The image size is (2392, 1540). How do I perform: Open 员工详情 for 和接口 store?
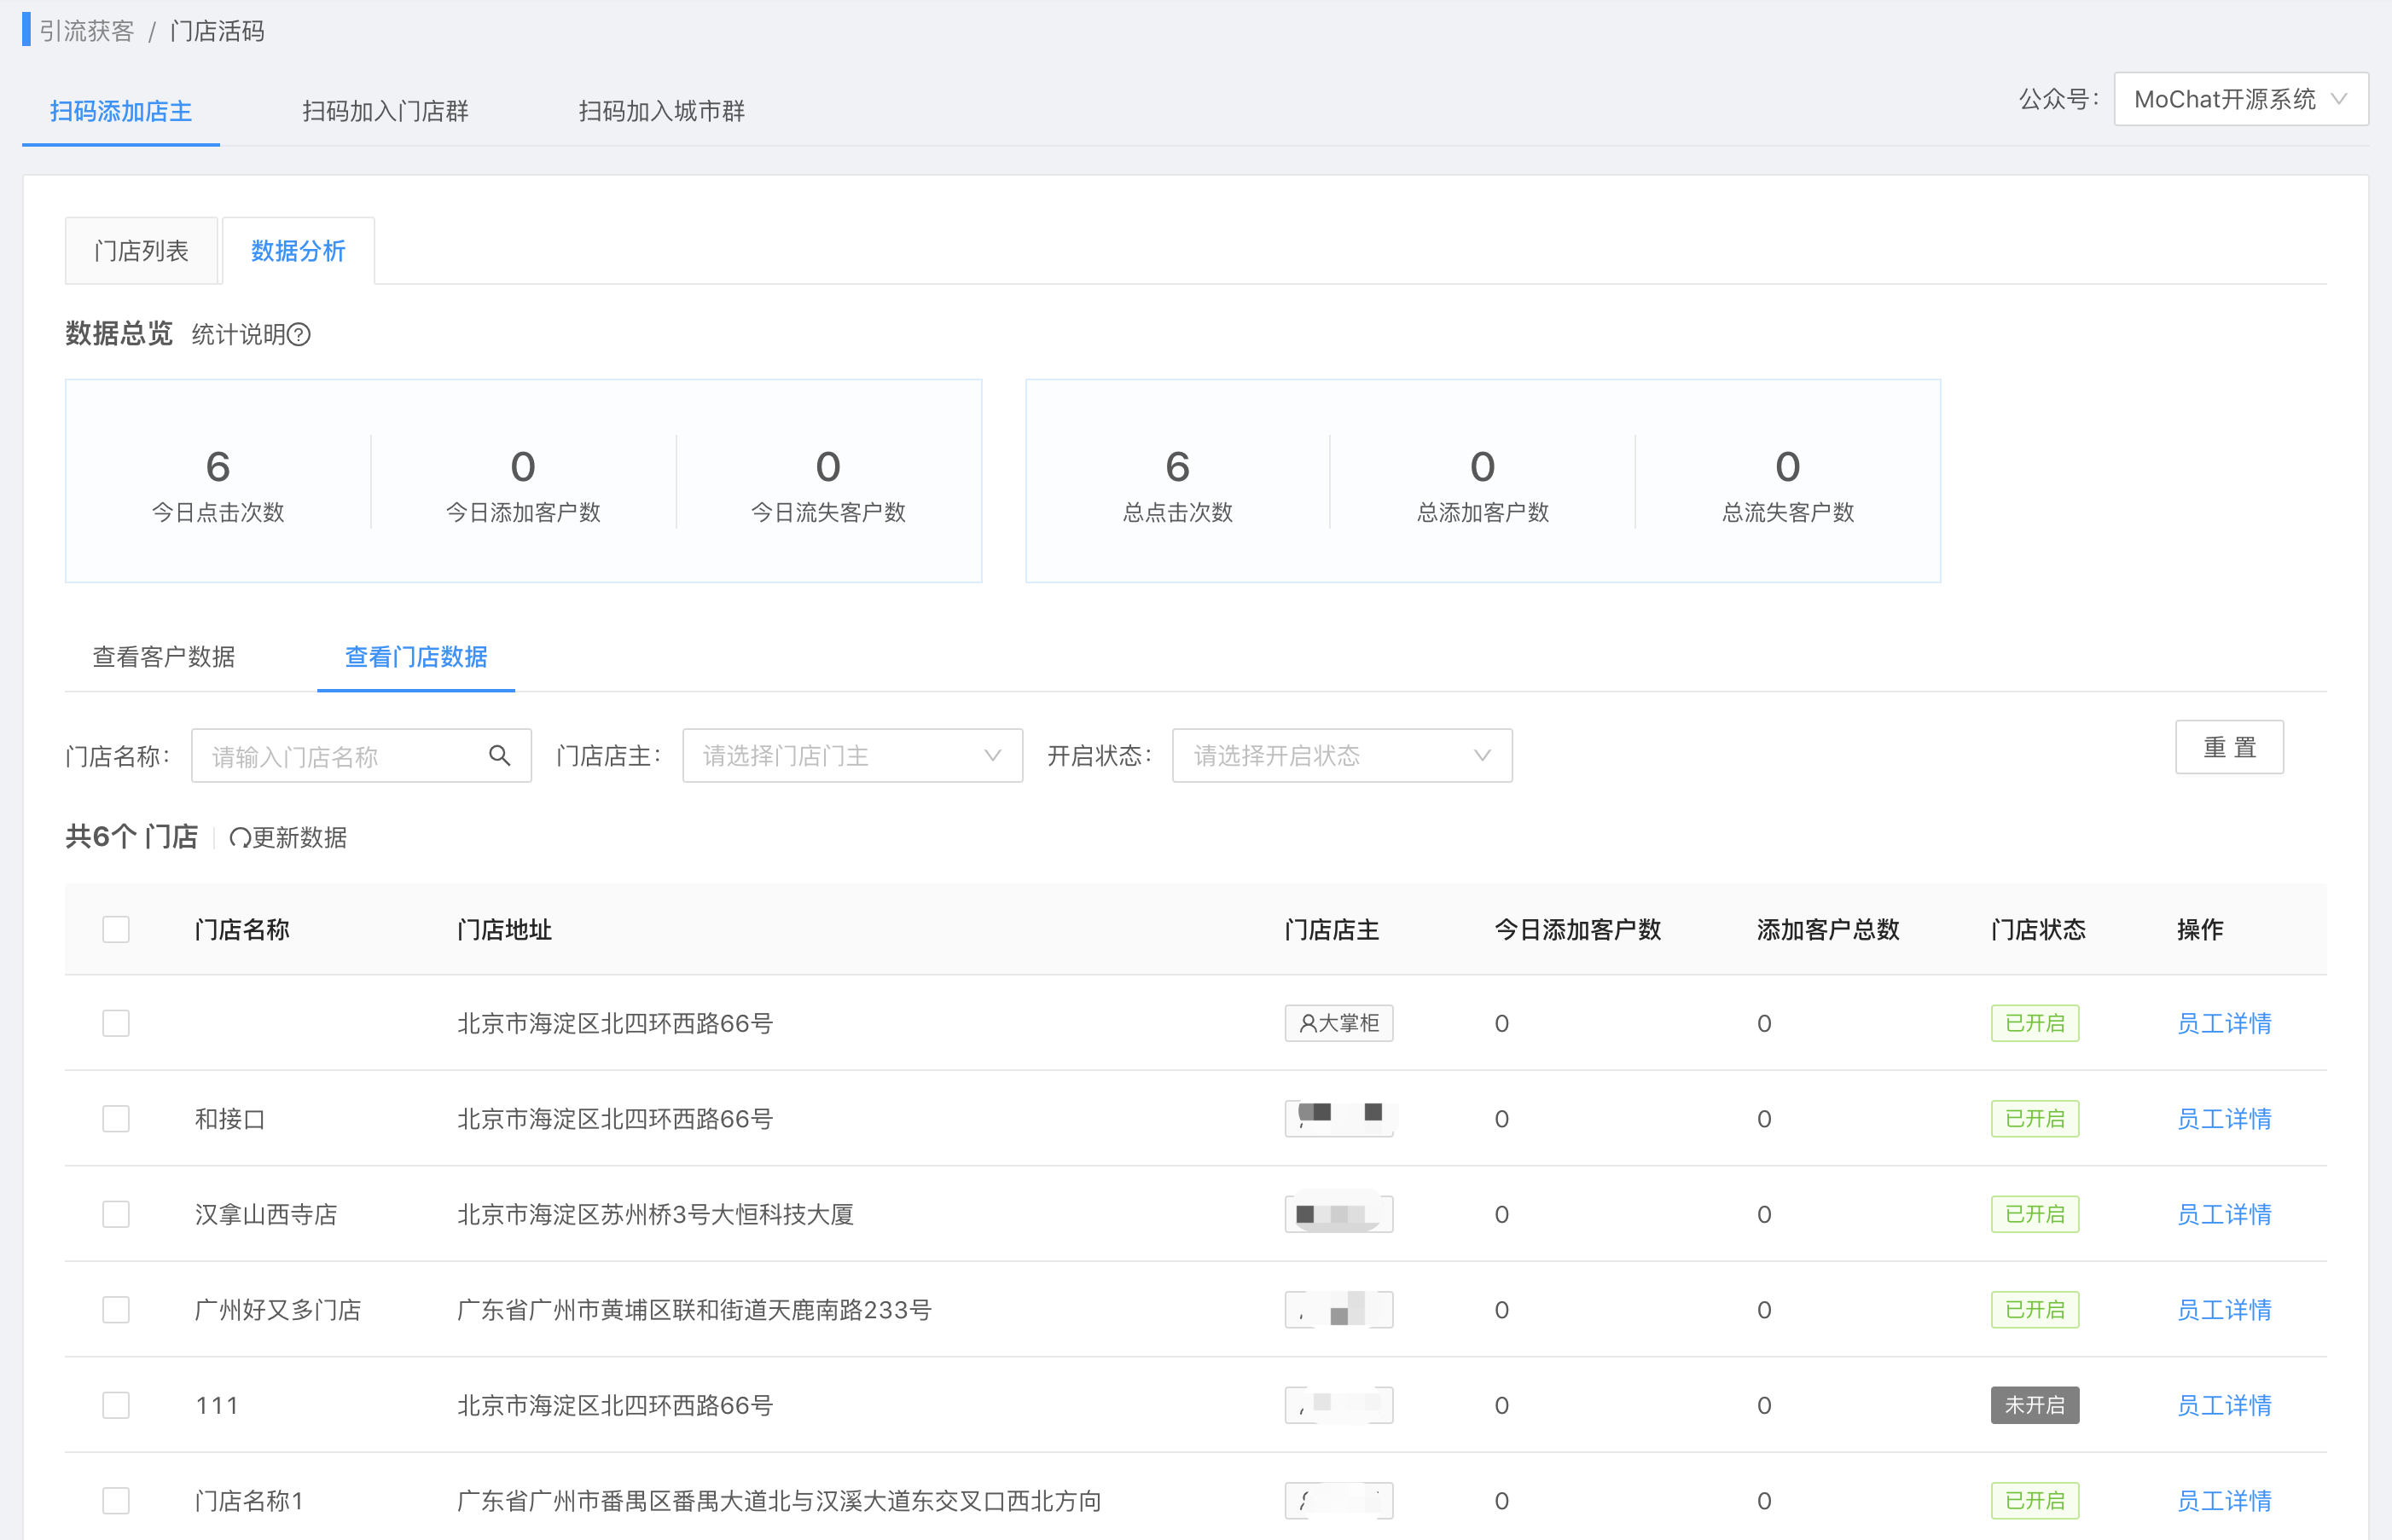pos(2224,1118)
